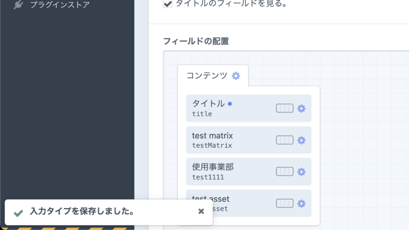Open gear settings for test asset field
This screenshot has height=230, width=409.
pyautogui.click(x=302, y=203)
